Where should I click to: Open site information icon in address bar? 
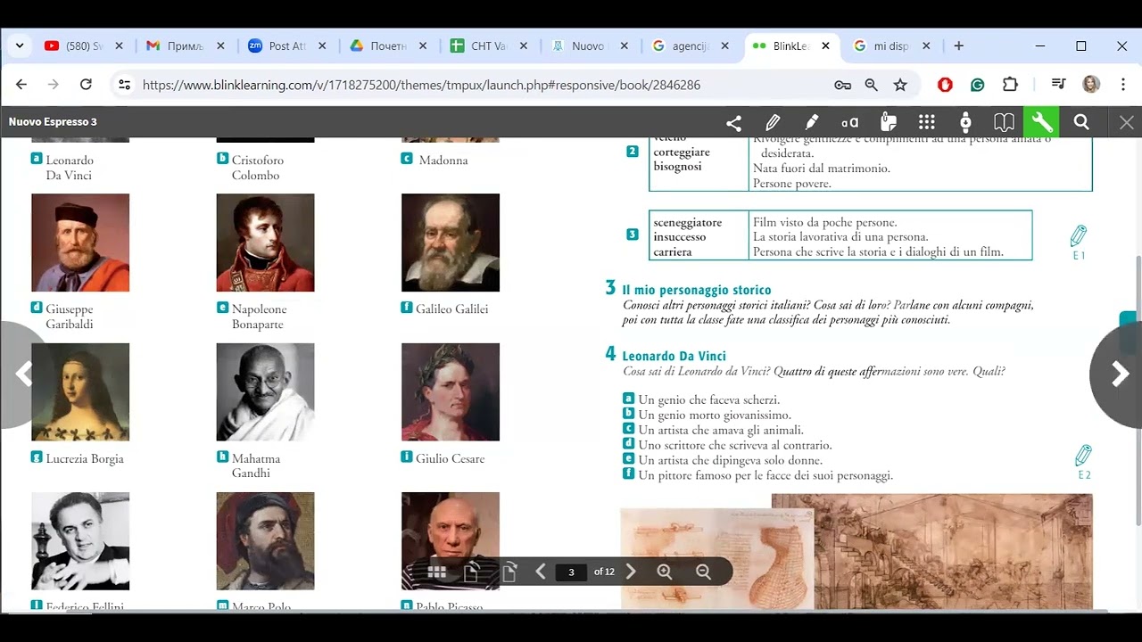tap(124, 85)
